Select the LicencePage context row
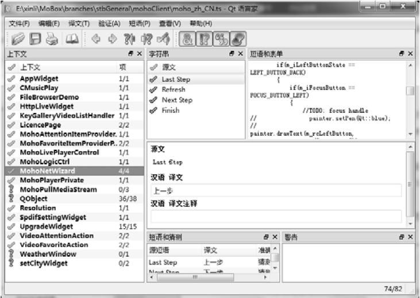The width and height of the screenshot is (420, 298). coord(74,125)
